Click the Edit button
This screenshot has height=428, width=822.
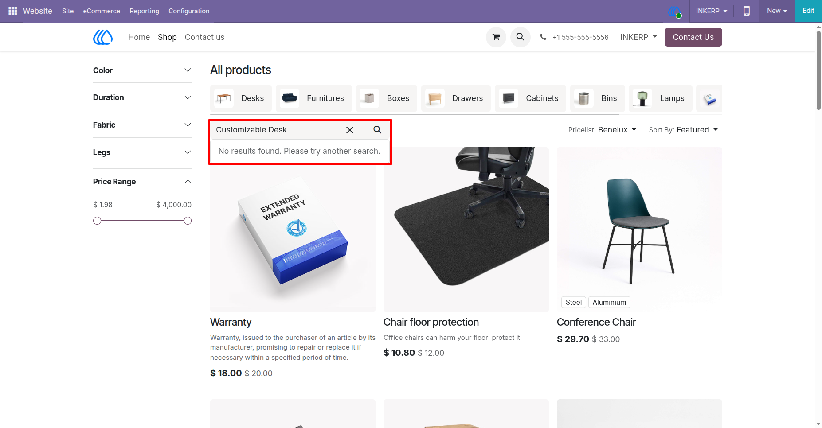808,11
